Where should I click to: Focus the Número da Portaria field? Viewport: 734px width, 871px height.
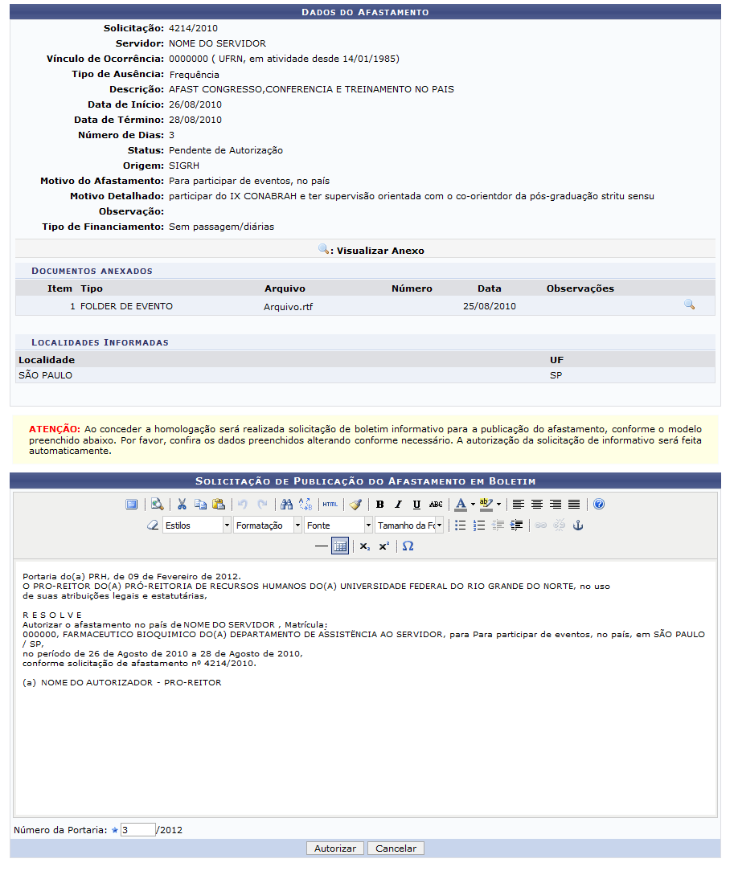click(x=137, y=830)
